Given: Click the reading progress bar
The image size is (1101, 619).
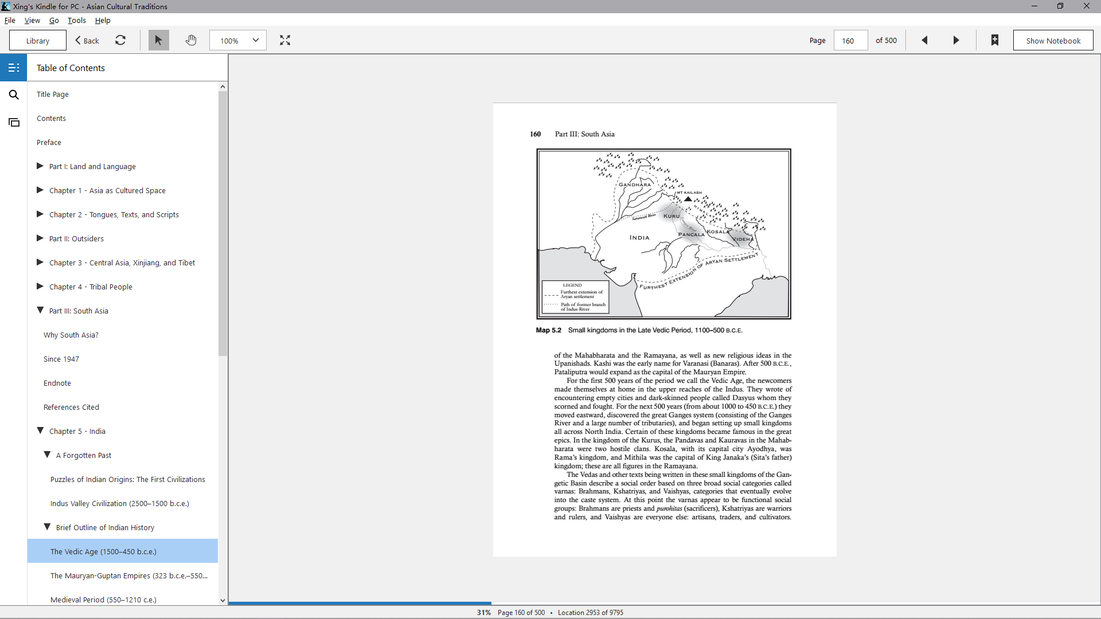Looking at the screenshot, I should [x=664, y=603].
